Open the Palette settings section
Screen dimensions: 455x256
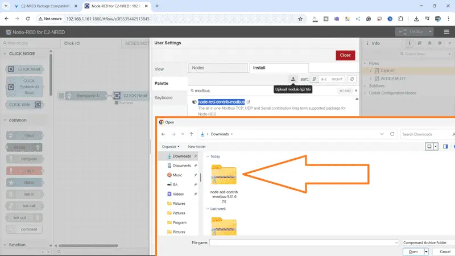point(162,83)
